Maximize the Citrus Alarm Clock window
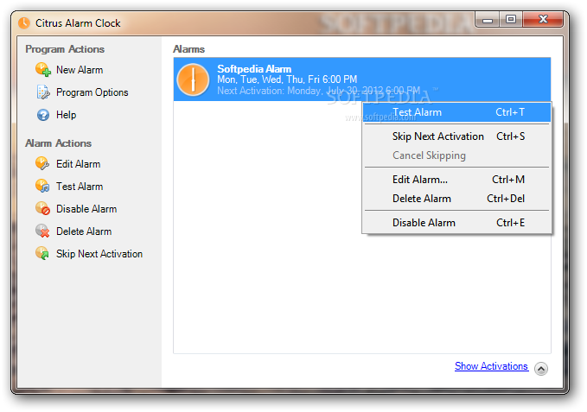 511,20
